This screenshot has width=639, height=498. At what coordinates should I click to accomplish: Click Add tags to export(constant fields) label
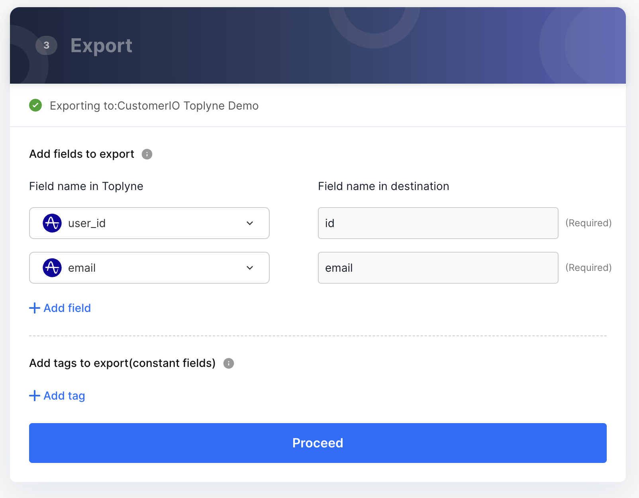coord(123,363)
